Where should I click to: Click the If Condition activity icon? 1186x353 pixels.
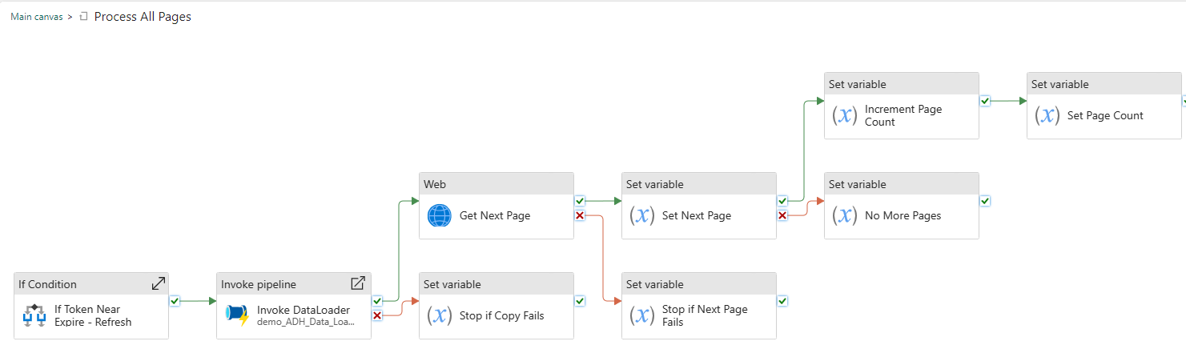tap(34, 315)
